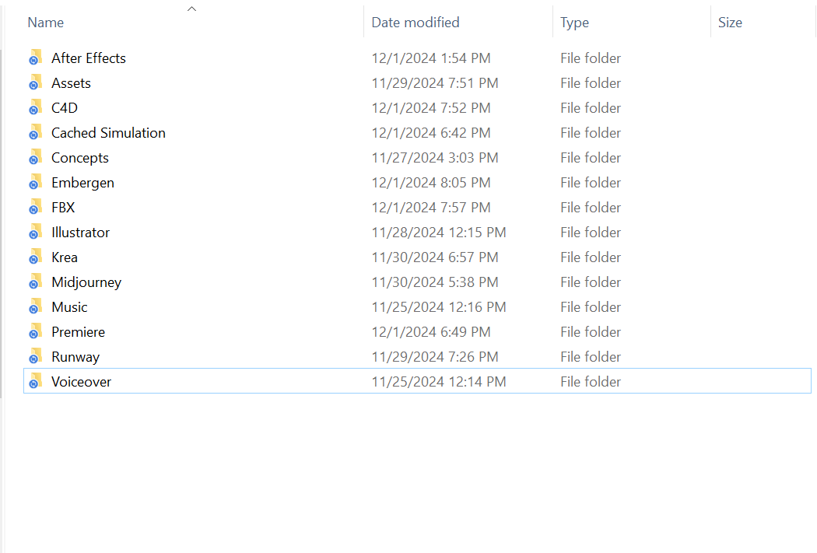
Task: Click the Music folder icon
Action: point(35,307)
